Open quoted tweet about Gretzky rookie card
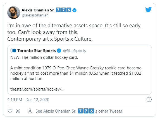The width and height of the screenshot is (160, 119). pyautogui.click(x=80, y=70)
